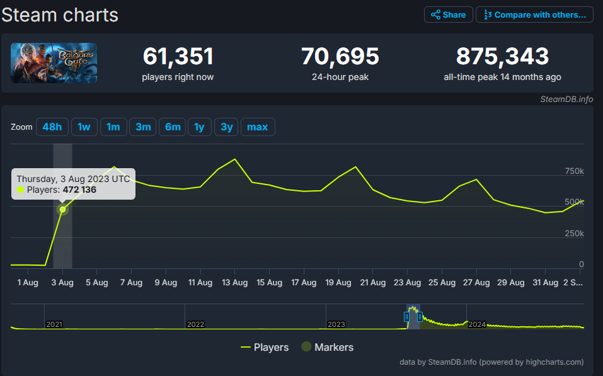Open the SteamDB.info watermark link

566,99
